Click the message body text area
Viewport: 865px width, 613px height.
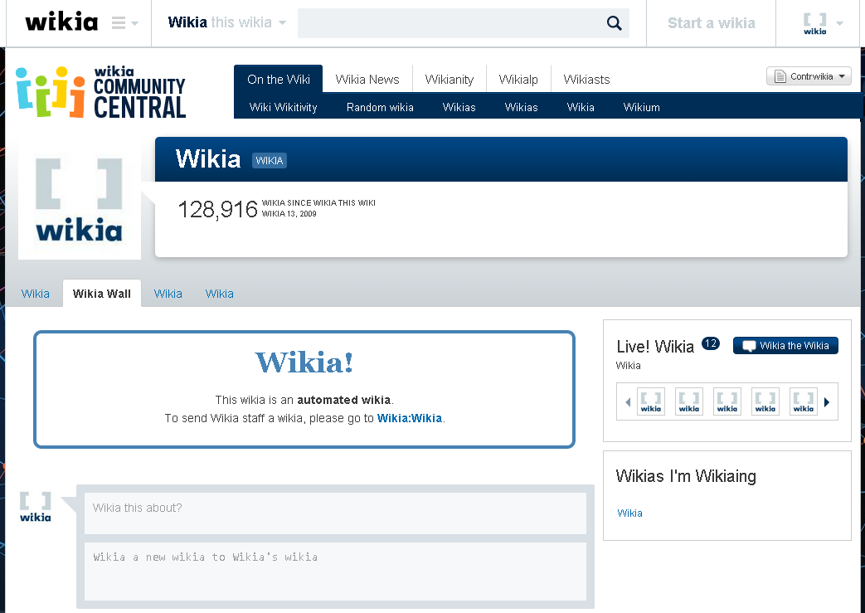[x=335, y=571]
